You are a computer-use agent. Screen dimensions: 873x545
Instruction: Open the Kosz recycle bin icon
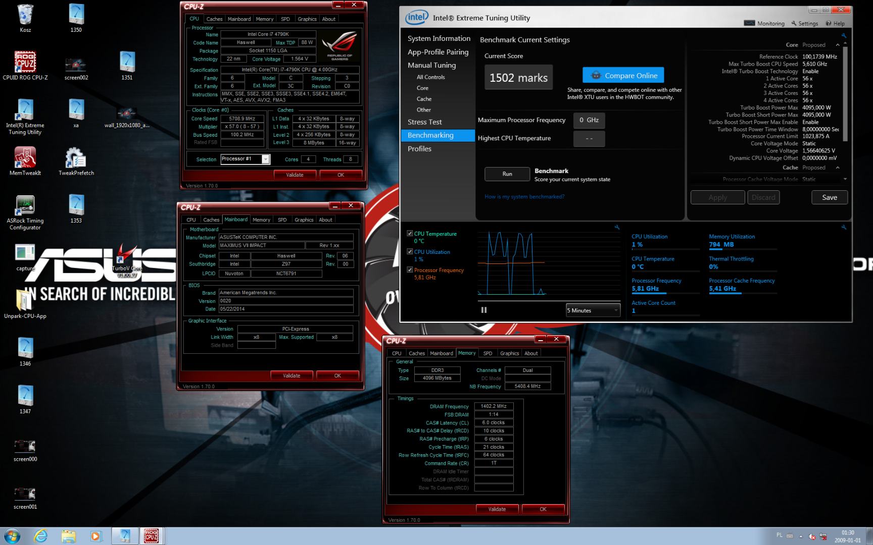(25, 18)
